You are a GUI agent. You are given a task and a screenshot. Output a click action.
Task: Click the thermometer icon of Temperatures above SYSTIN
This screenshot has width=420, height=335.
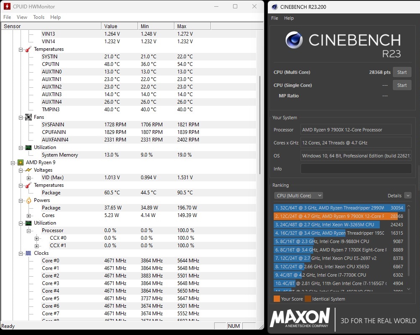point(29,49)
